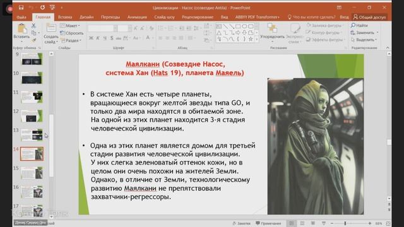Click the bulleted list icon
Screen dimensions: 404x227
tap(161, 28)
